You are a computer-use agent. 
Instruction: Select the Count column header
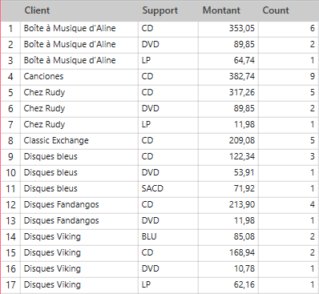point(289,10)
